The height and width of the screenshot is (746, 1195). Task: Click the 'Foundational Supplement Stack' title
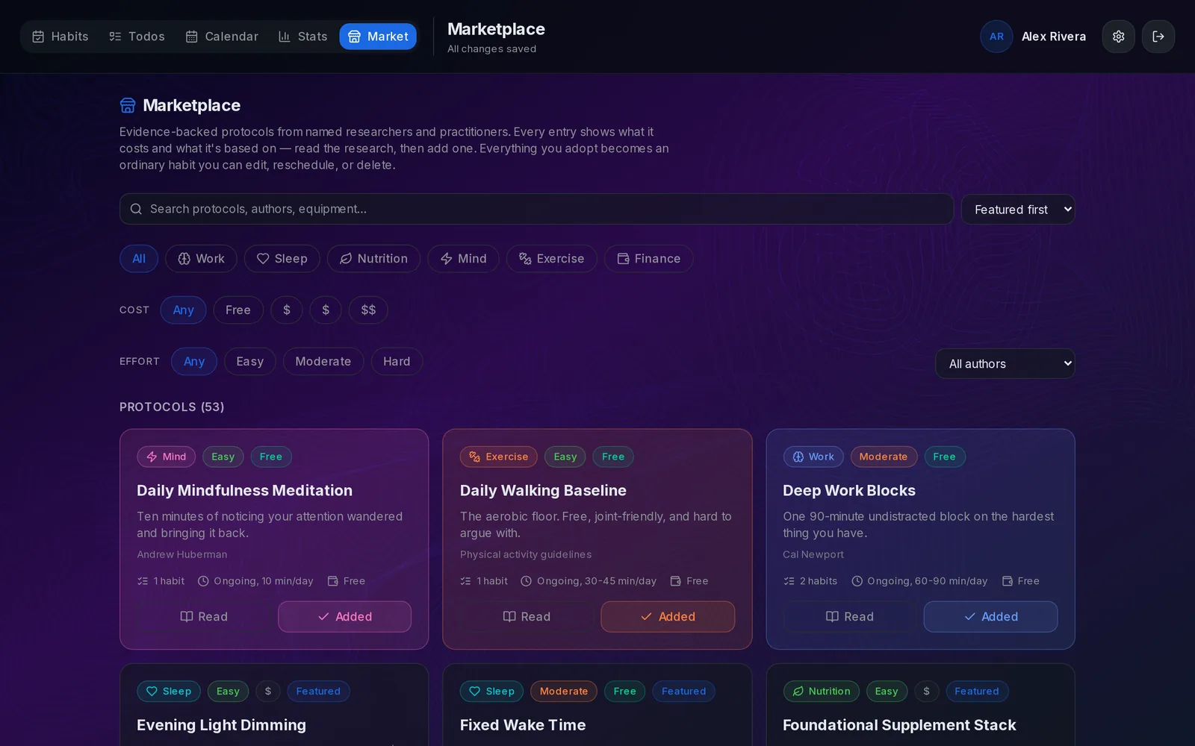[899, 725]
